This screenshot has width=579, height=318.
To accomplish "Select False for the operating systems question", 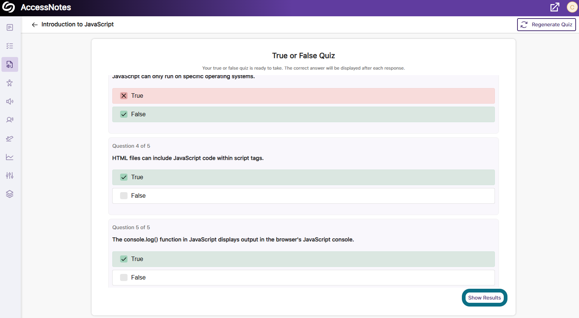I will [304, 114].
